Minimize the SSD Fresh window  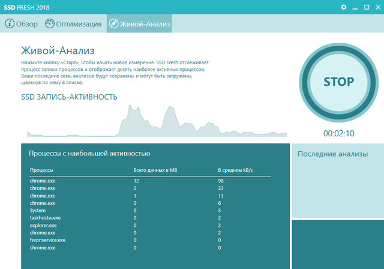[x=355, y=7]
